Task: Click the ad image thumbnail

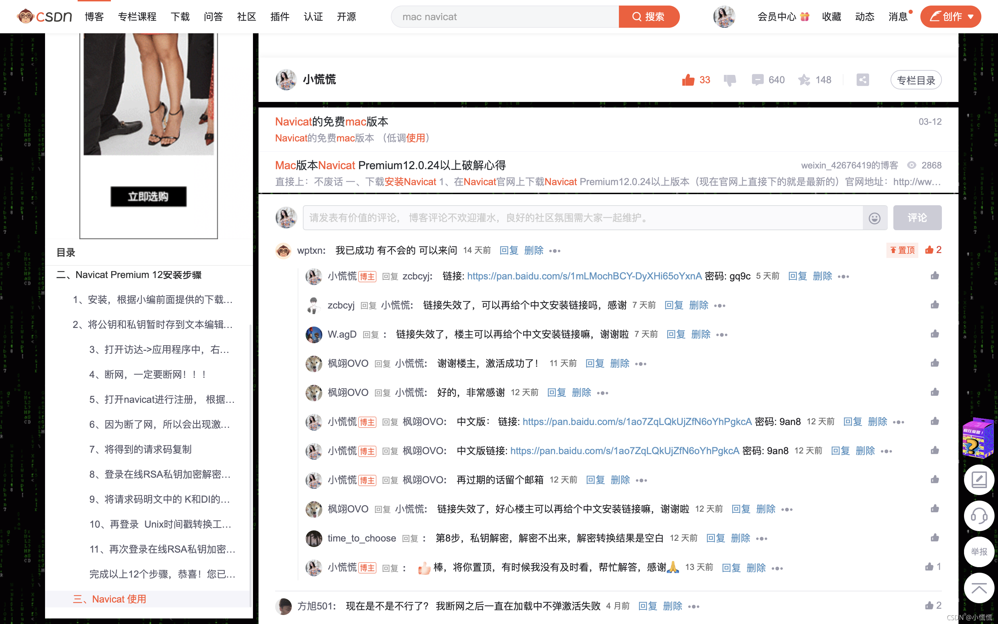Action: pyautogui.click(x=148, y=94)
